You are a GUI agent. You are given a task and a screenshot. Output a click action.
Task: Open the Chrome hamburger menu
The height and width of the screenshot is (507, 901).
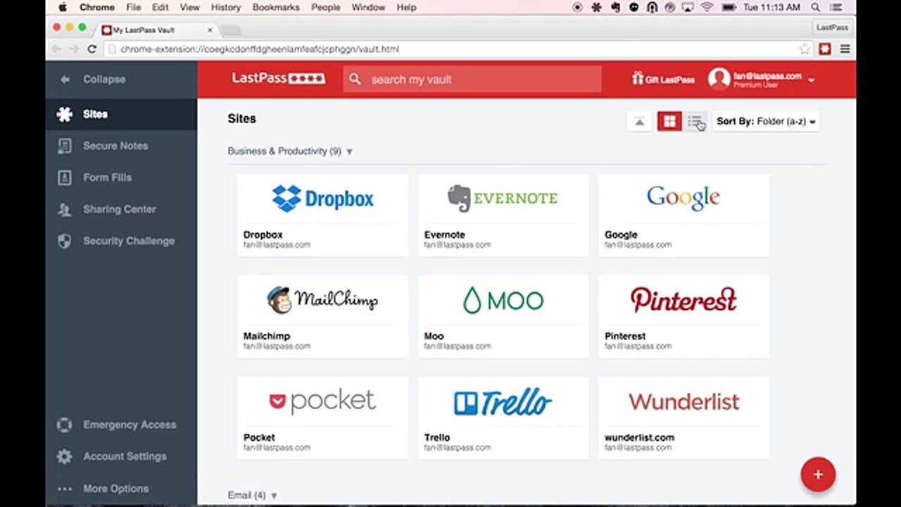point(845,49)
